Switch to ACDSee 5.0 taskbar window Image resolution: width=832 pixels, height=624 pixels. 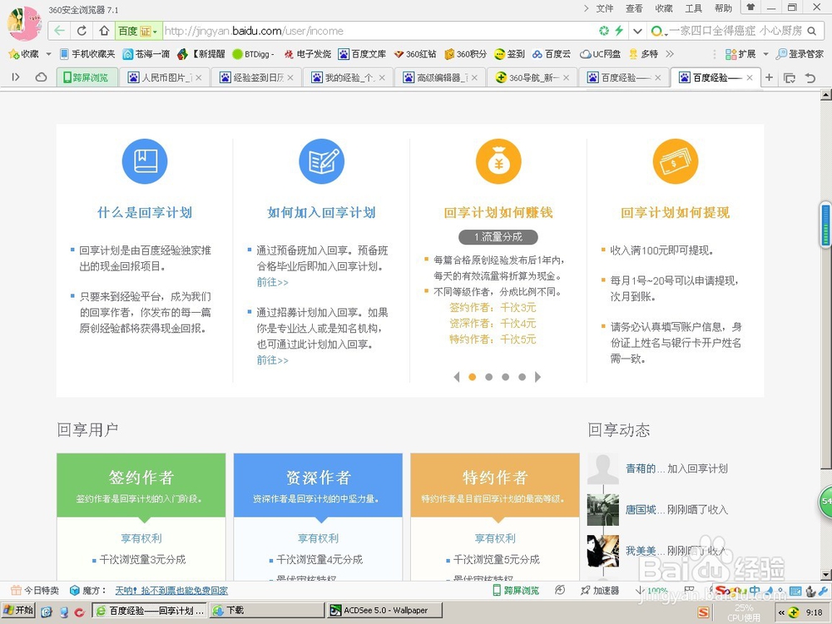386,611
